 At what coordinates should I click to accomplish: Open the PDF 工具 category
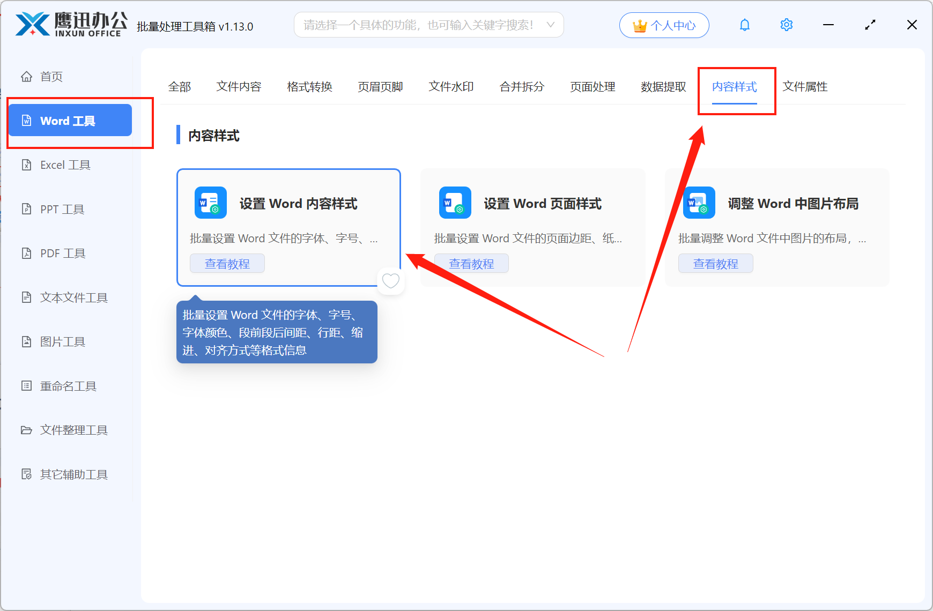coord(61,252)
